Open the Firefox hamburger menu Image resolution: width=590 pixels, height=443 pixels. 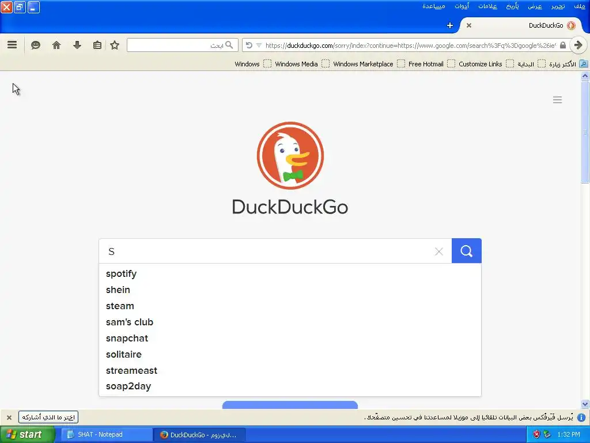point(12,45)
